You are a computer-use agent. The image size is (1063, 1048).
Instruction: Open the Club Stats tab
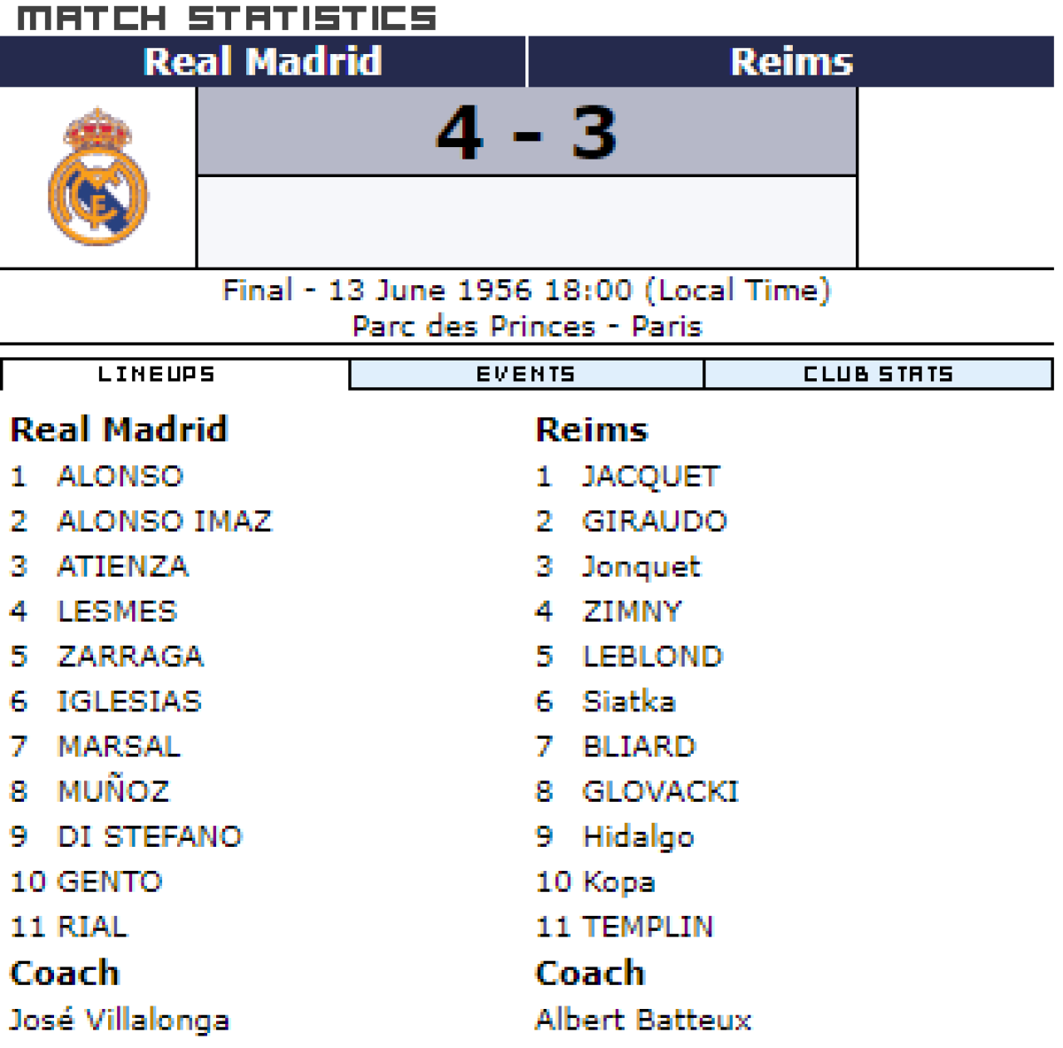878,375
